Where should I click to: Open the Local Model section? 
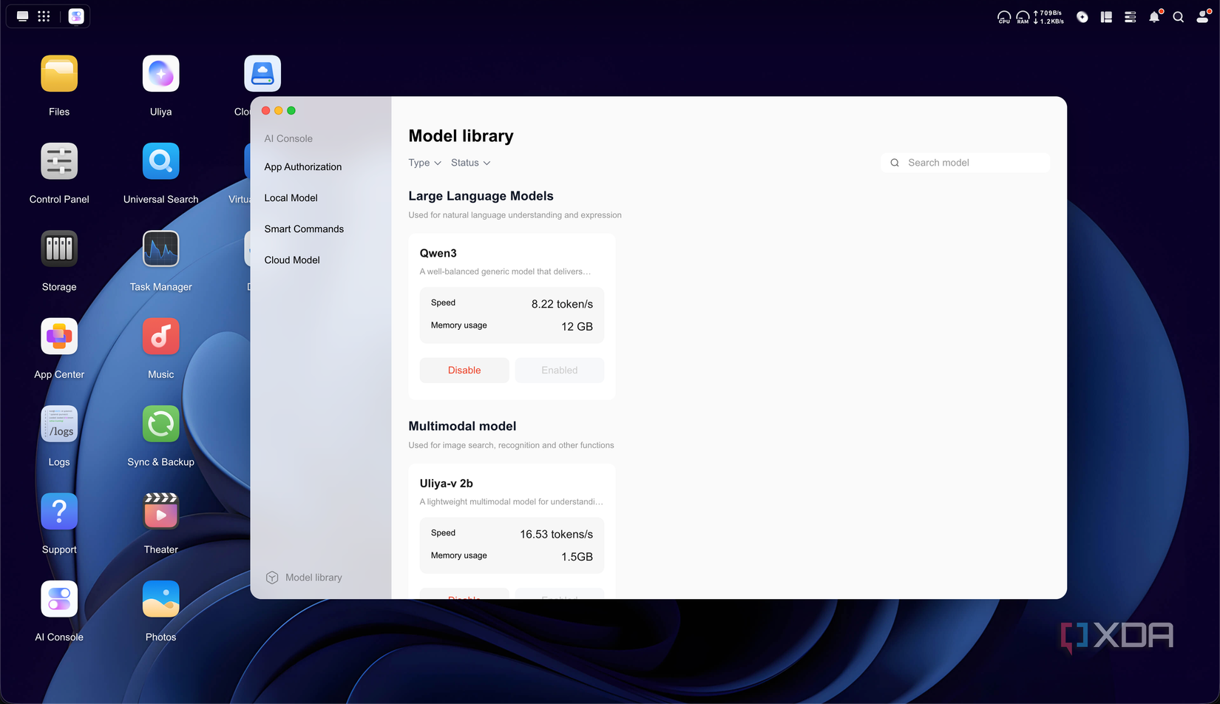click(291, 198)
